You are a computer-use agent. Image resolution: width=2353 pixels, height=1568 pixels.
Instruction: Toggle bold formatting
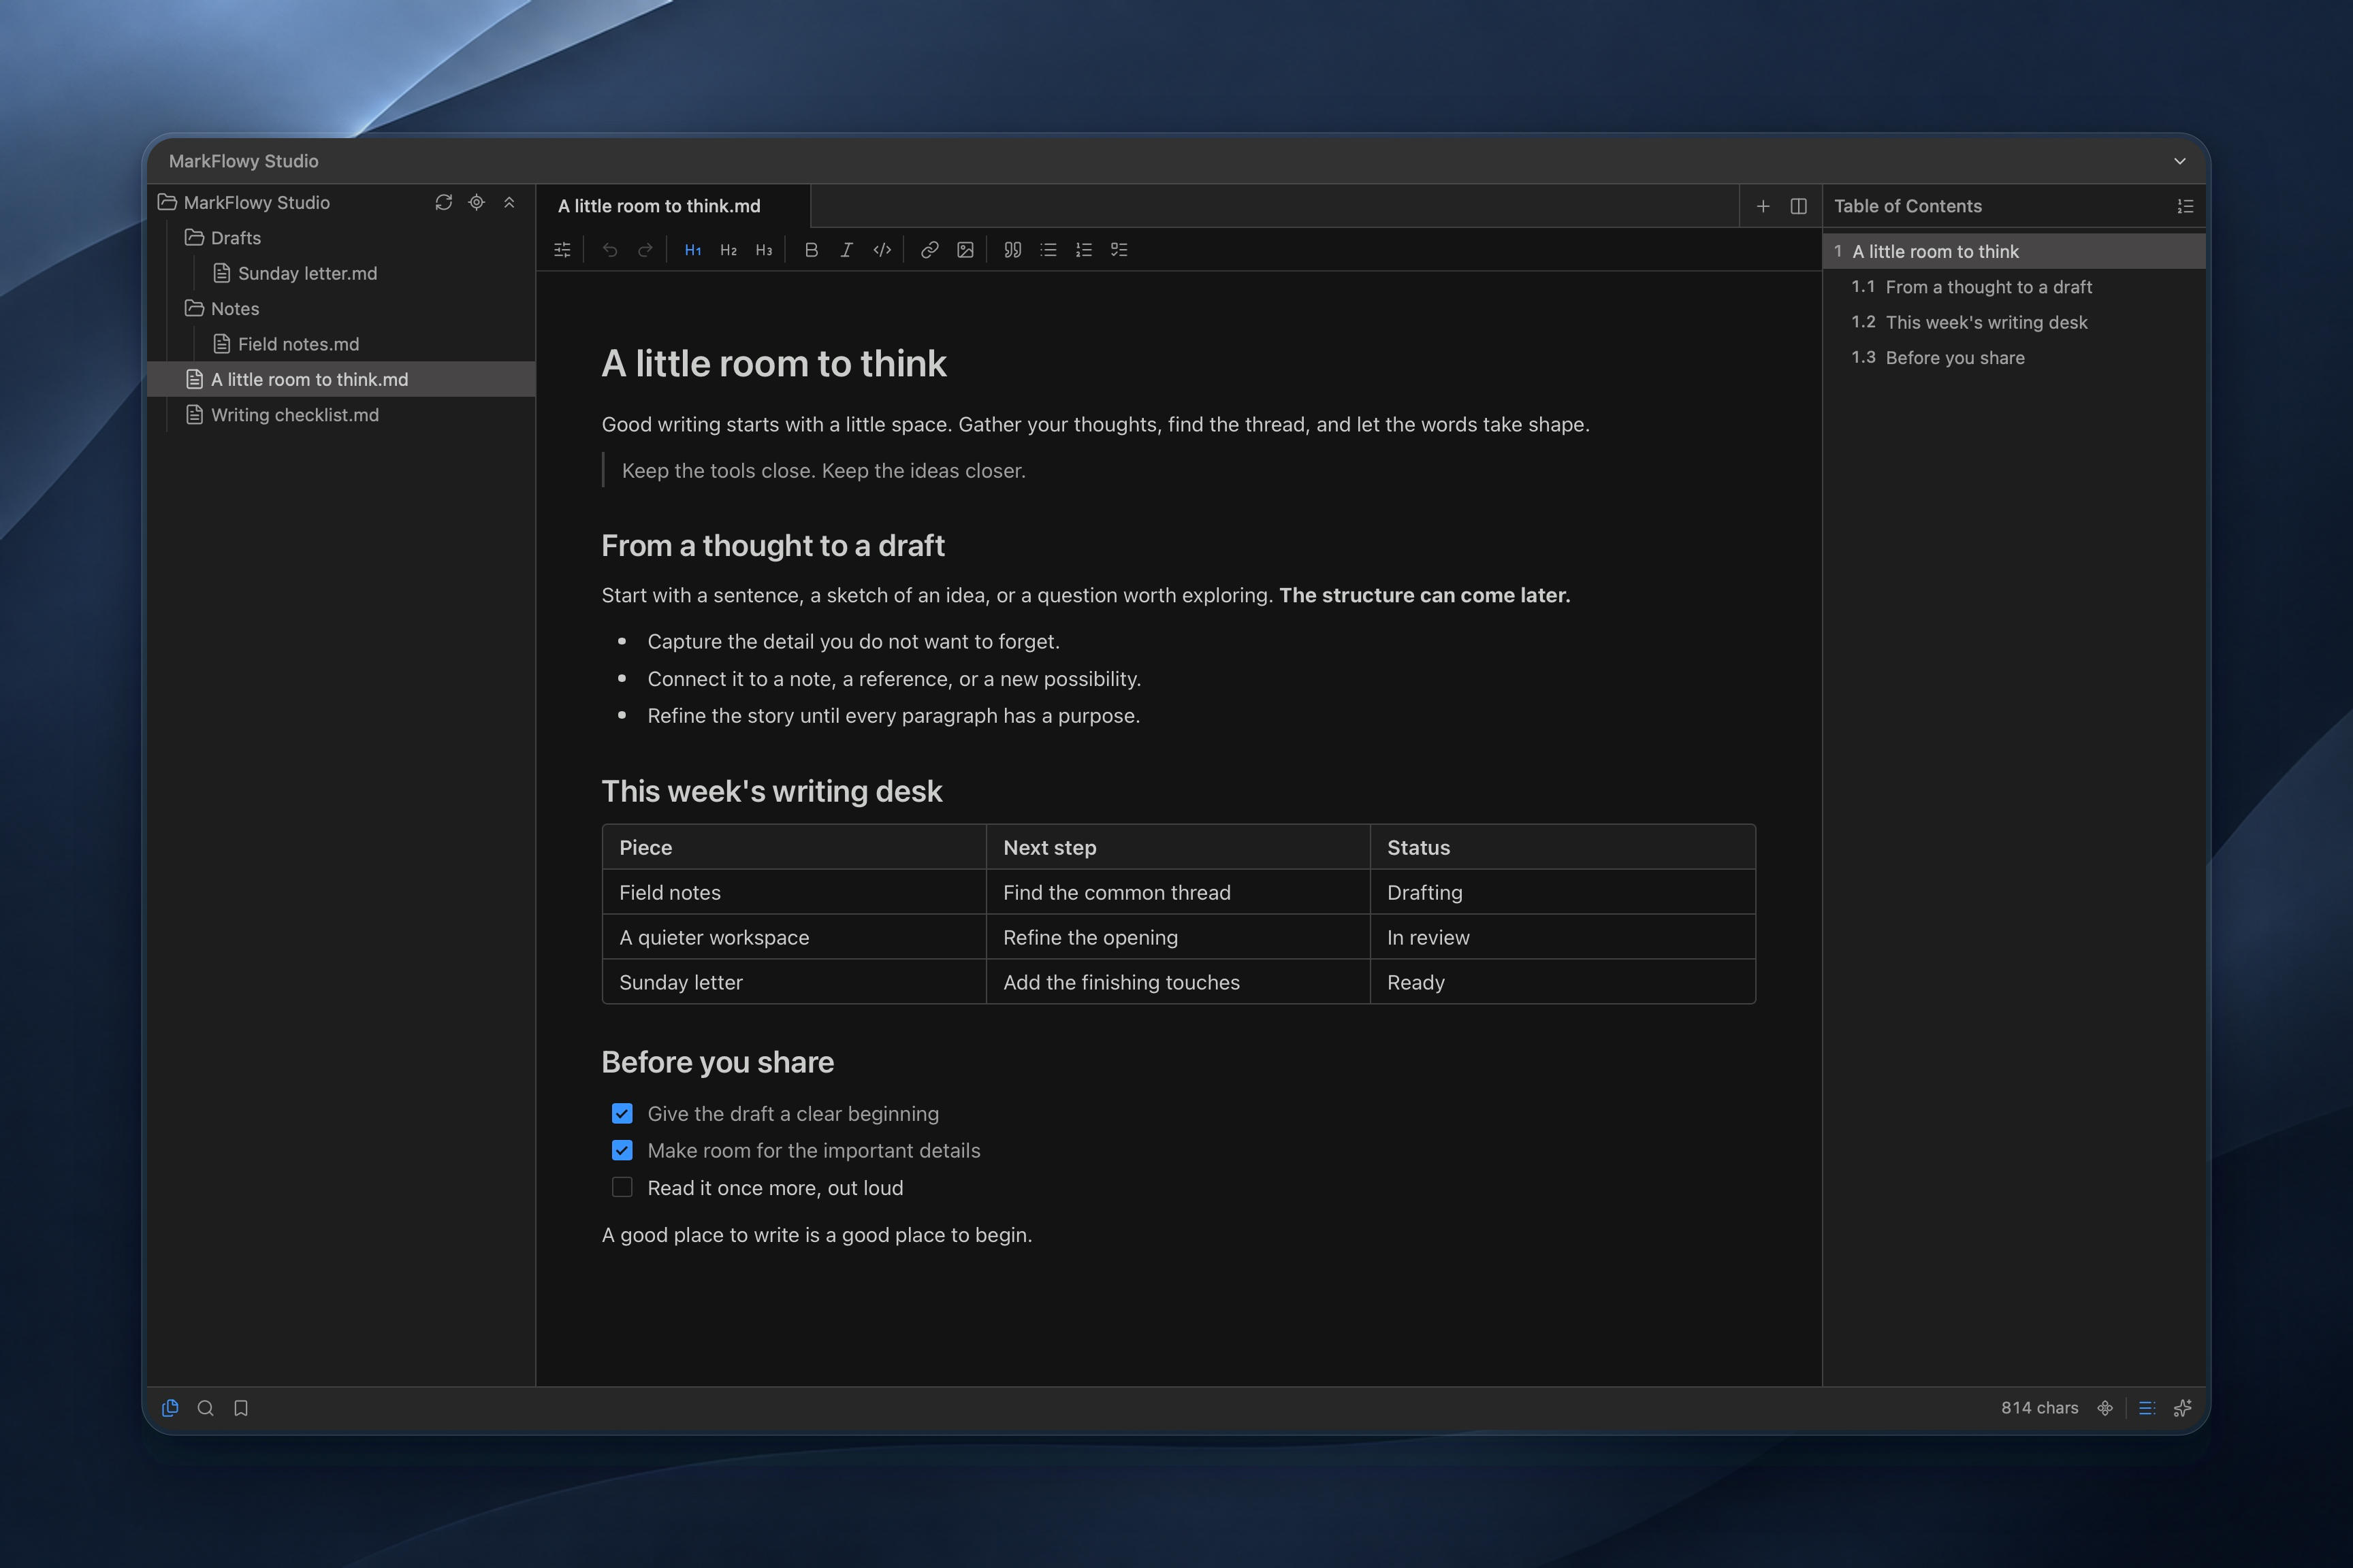[x=812, y=250]
